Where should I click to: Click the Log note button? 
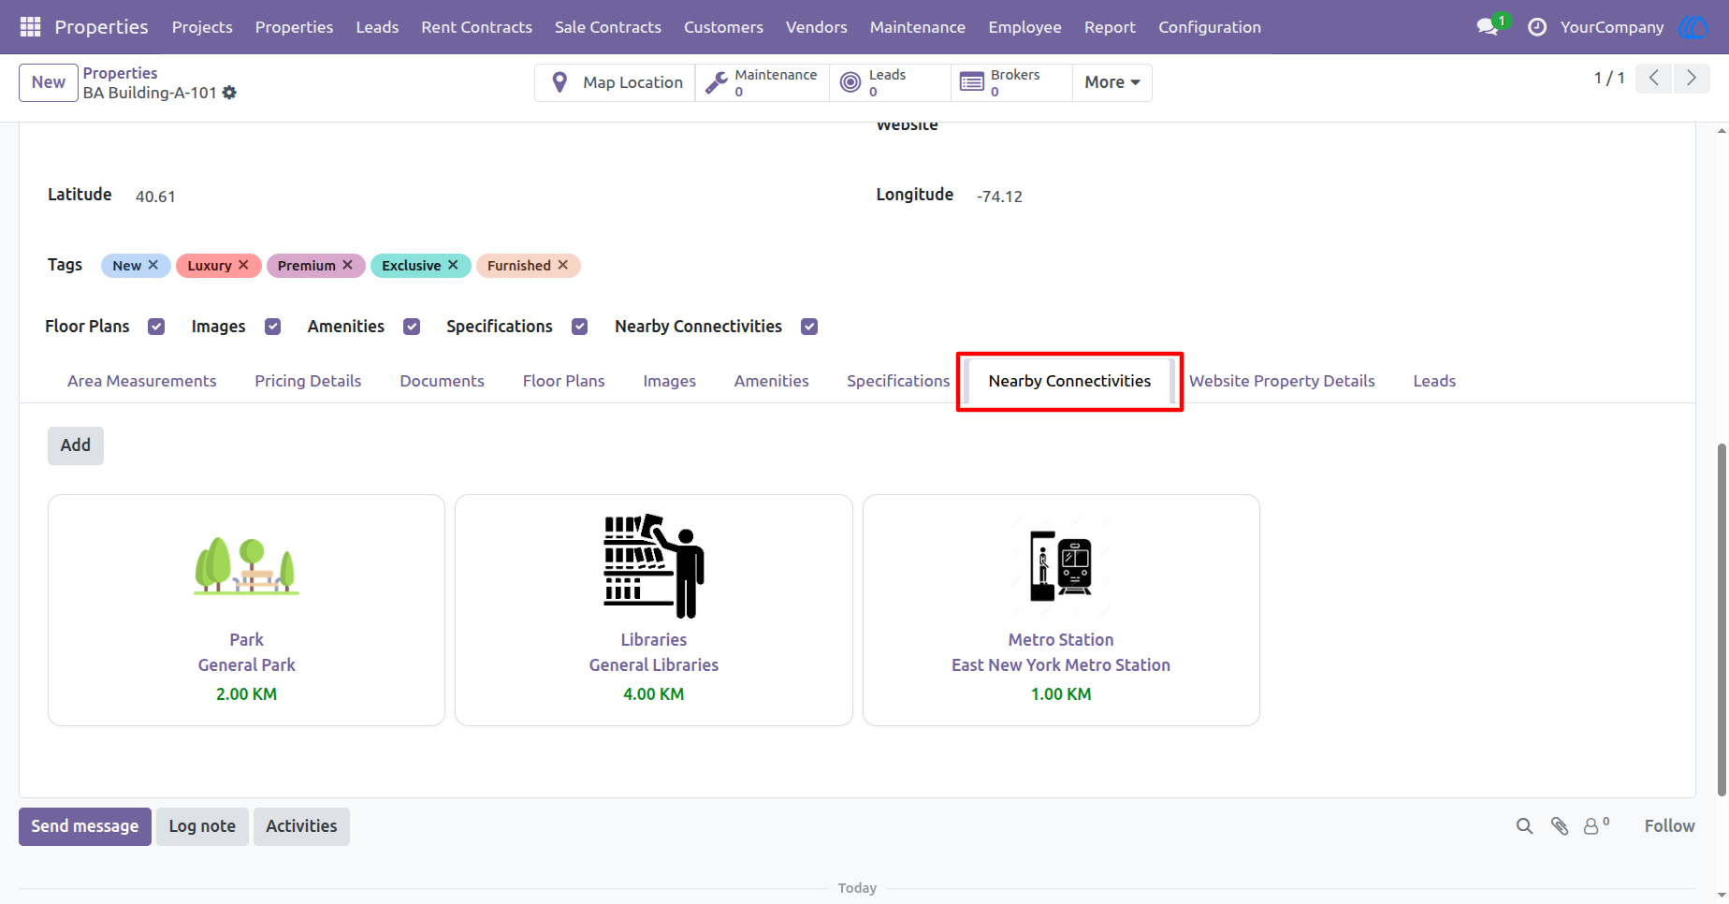coord(202,826)
